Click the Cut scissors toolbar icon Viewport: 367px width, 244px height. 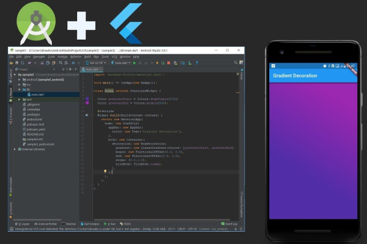[x=42, y=63]
